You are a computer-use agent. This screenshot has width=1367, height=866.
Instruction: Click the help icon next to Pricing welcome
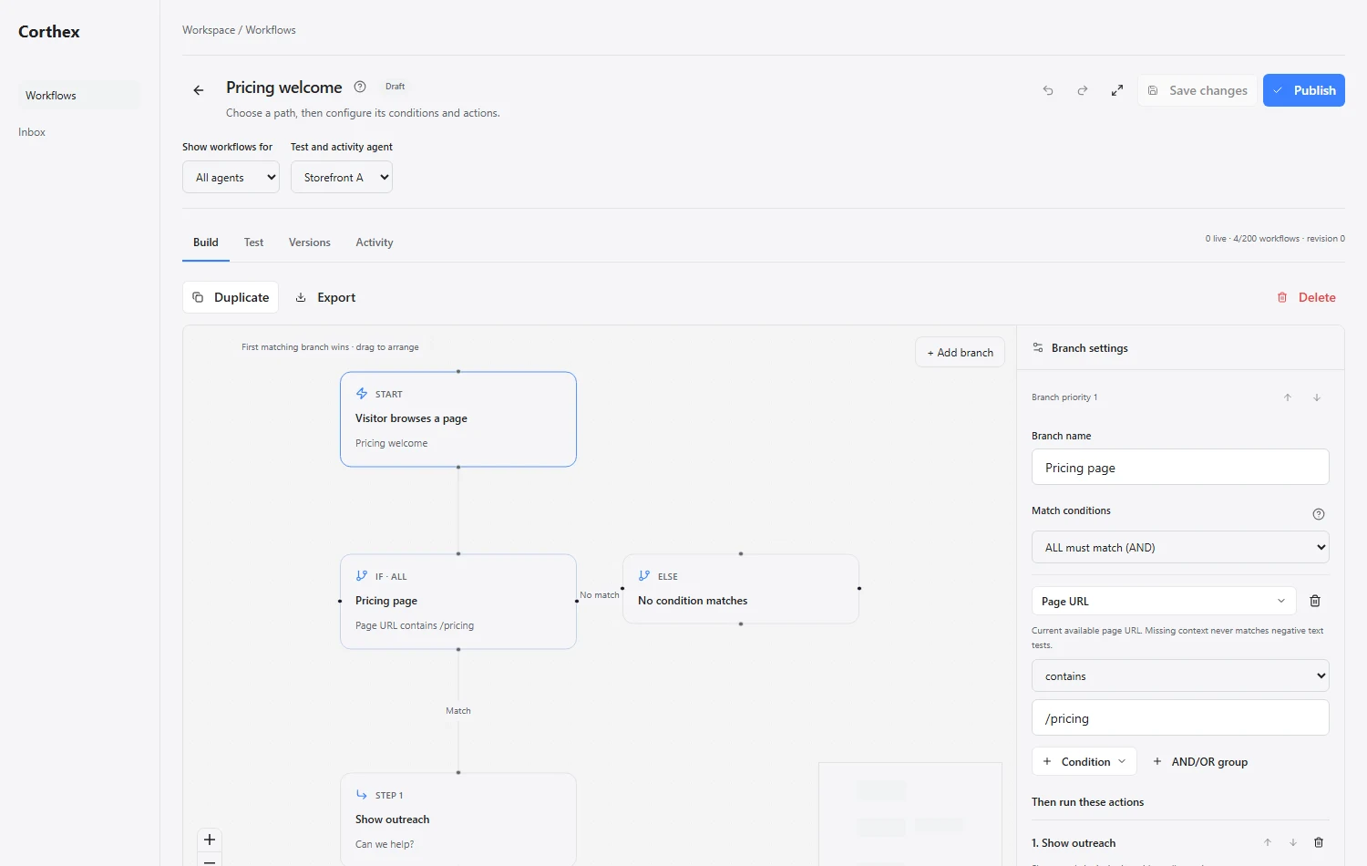(360, 88)
